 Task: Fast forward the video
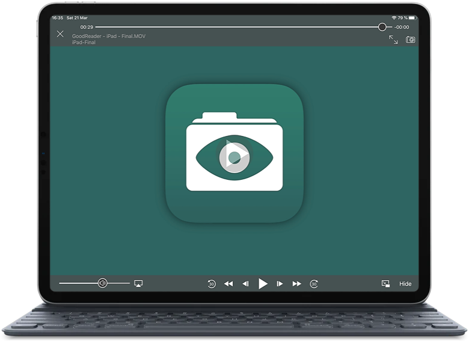296,284
